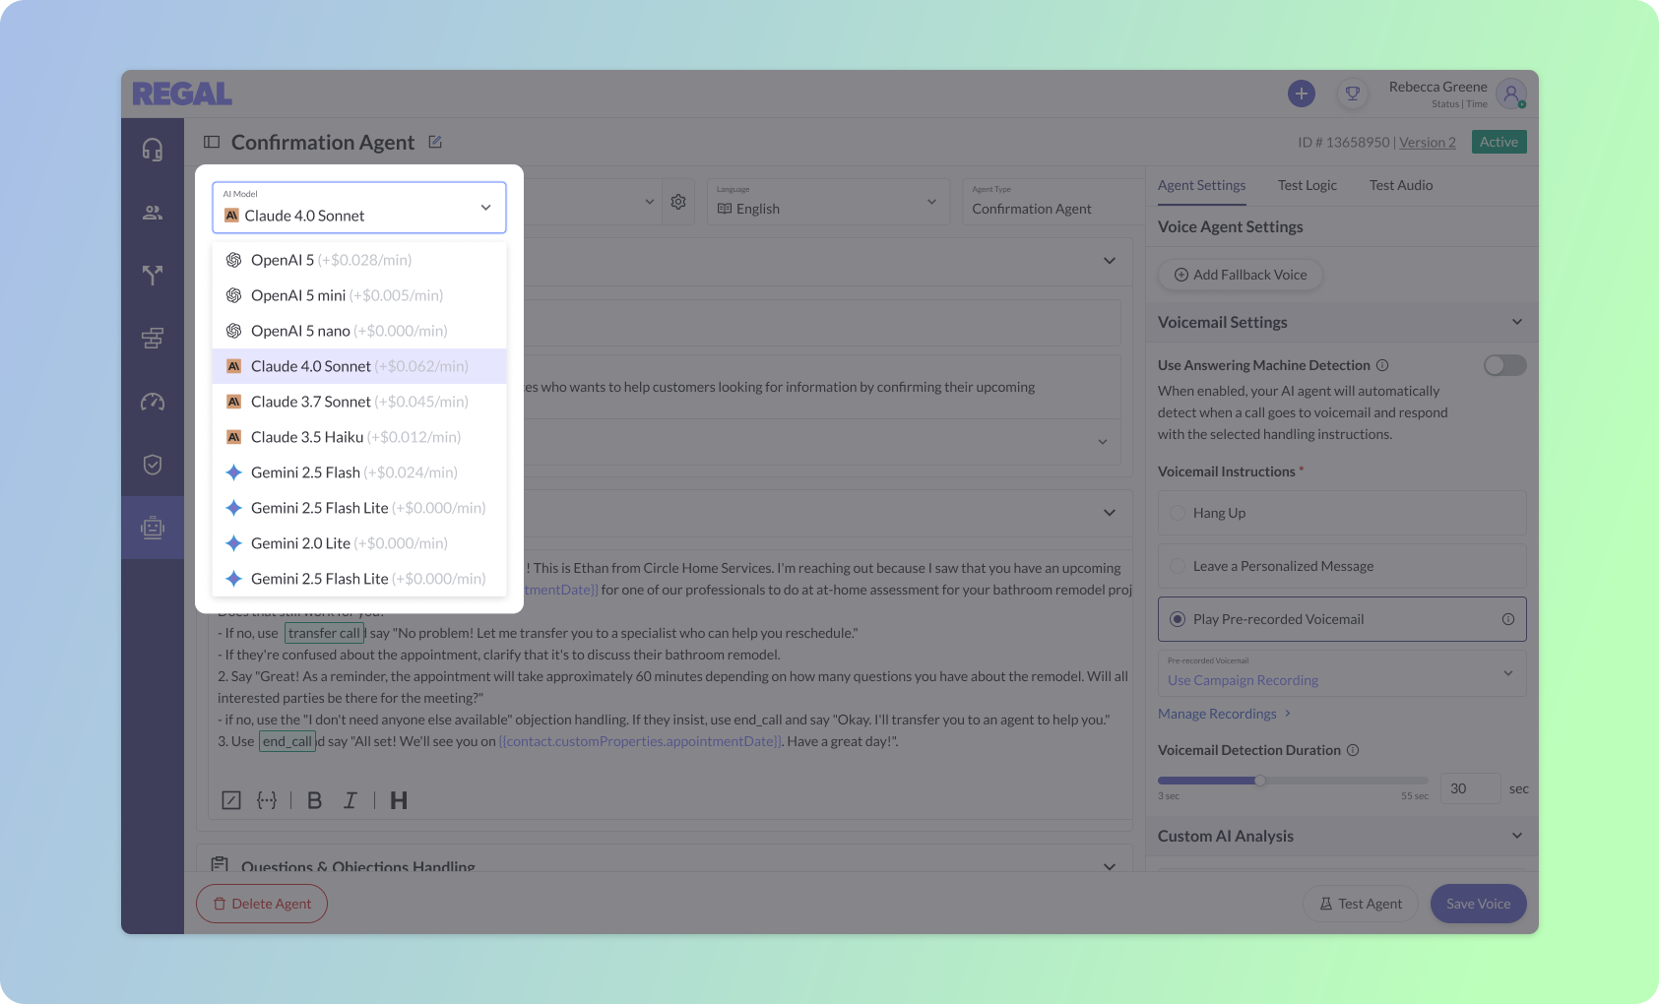Open the dashboard gauge icon in sidebar
1659x1004 pixels.
153,402
